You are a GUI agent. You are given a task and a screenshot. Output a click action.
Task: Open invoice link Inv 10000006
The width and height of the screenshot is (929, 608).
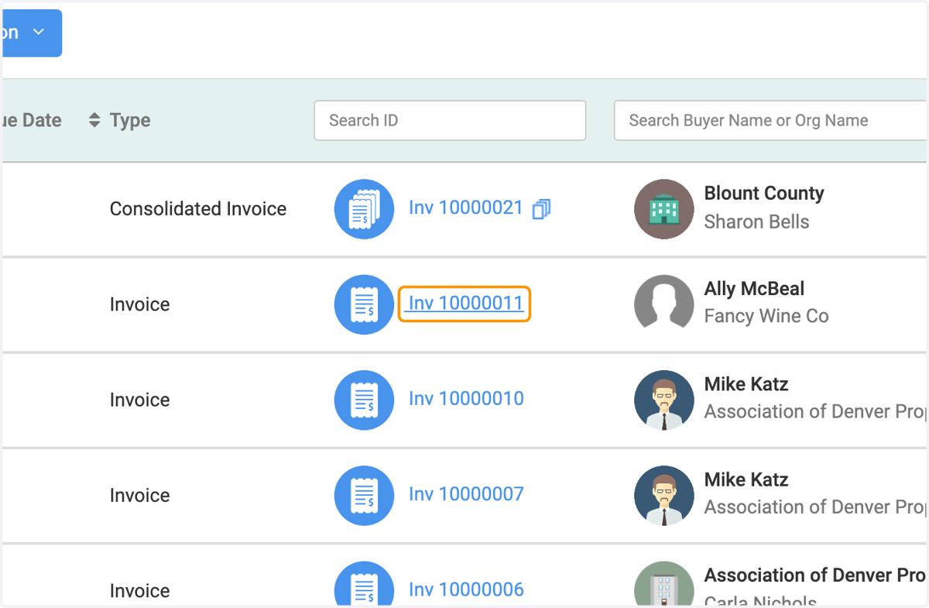click(x=466, y=589)
